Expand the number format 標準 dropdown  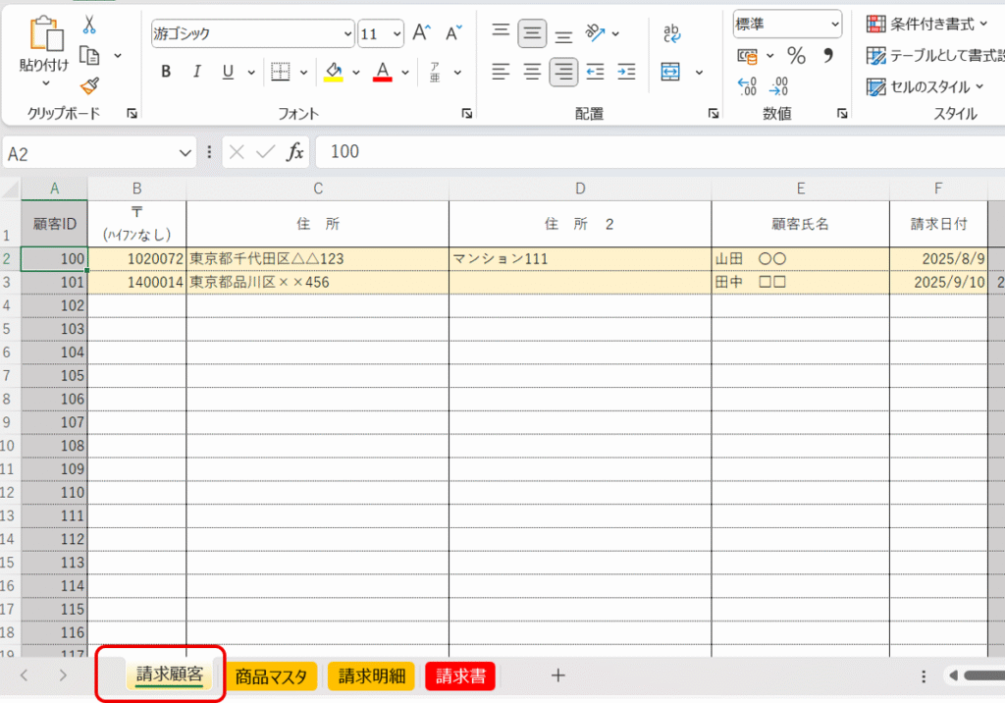(787, 24)
